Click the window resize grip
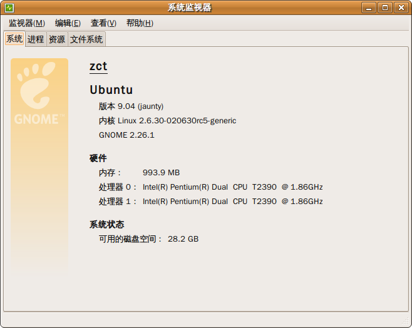 pos(406,321)
